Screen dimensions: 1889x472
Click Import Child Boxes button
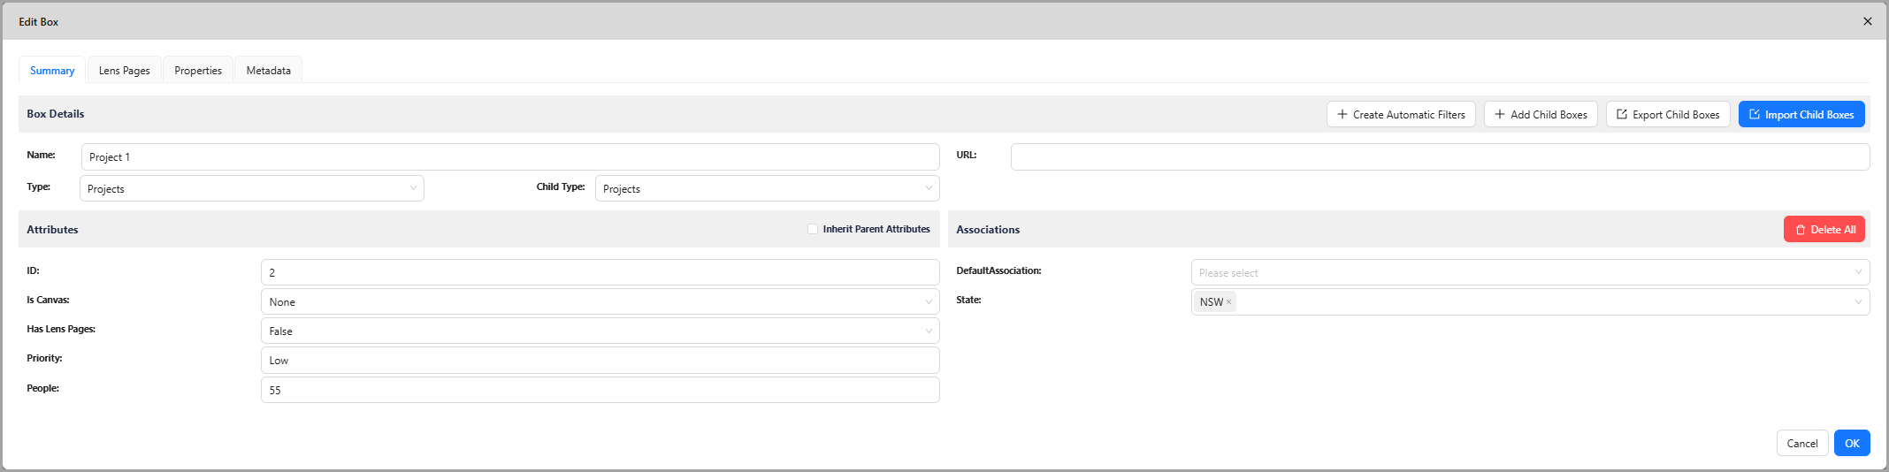pyautogui.click(x=1801, y=114)
